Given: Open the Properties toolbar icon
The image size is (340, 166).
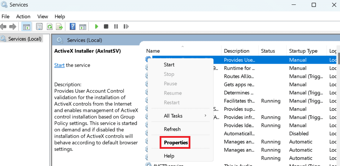Looking at the screenshot, I should (x=39, y=27).
